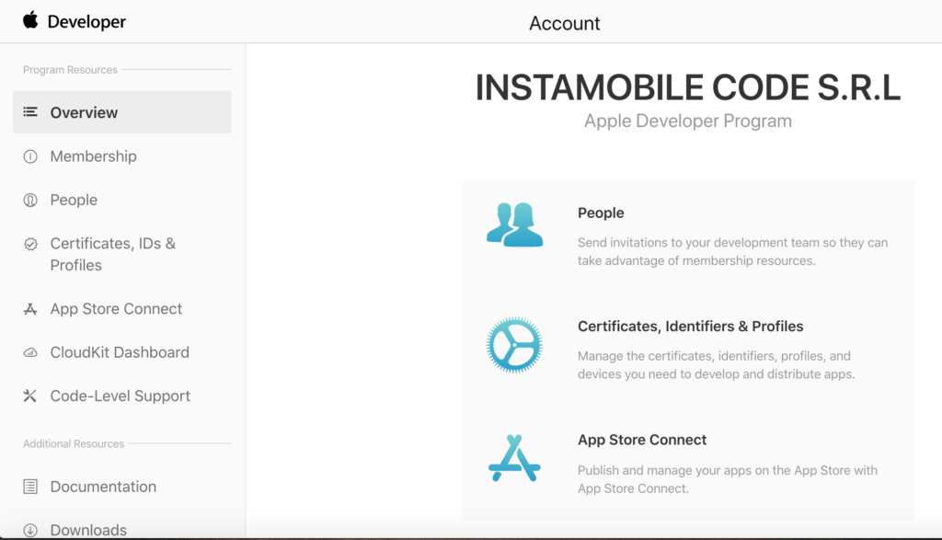Open the Membership sidebar item
This screenshot has height=540, width=942.
pyautogui.click(x=93, y=156)
